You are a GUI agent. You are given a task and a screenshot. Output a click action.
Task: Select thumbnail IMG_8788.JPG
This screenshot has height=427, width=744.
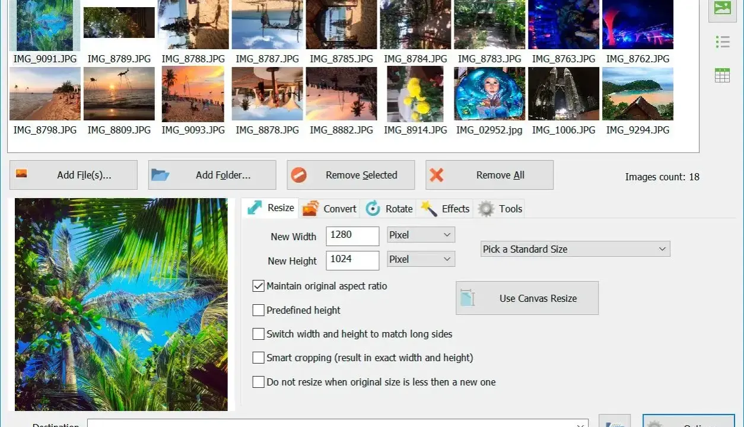[193, 24]
